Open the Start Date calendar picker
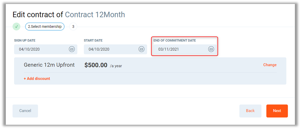The image size is (301, 129). (141, 49)
